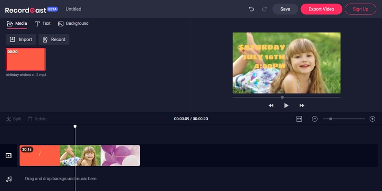
Task: Save the project
Action: coord(285,9)
